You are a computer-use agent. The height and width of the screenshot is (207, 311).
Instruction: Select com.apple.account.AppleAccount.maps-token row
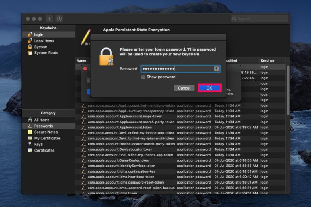[x=181, y=117]
